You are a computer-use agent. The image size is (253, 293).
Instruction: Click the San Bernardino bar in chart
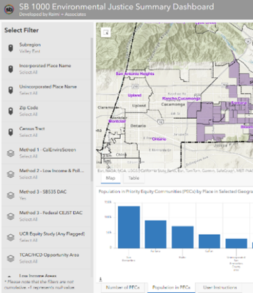point(129,227)
